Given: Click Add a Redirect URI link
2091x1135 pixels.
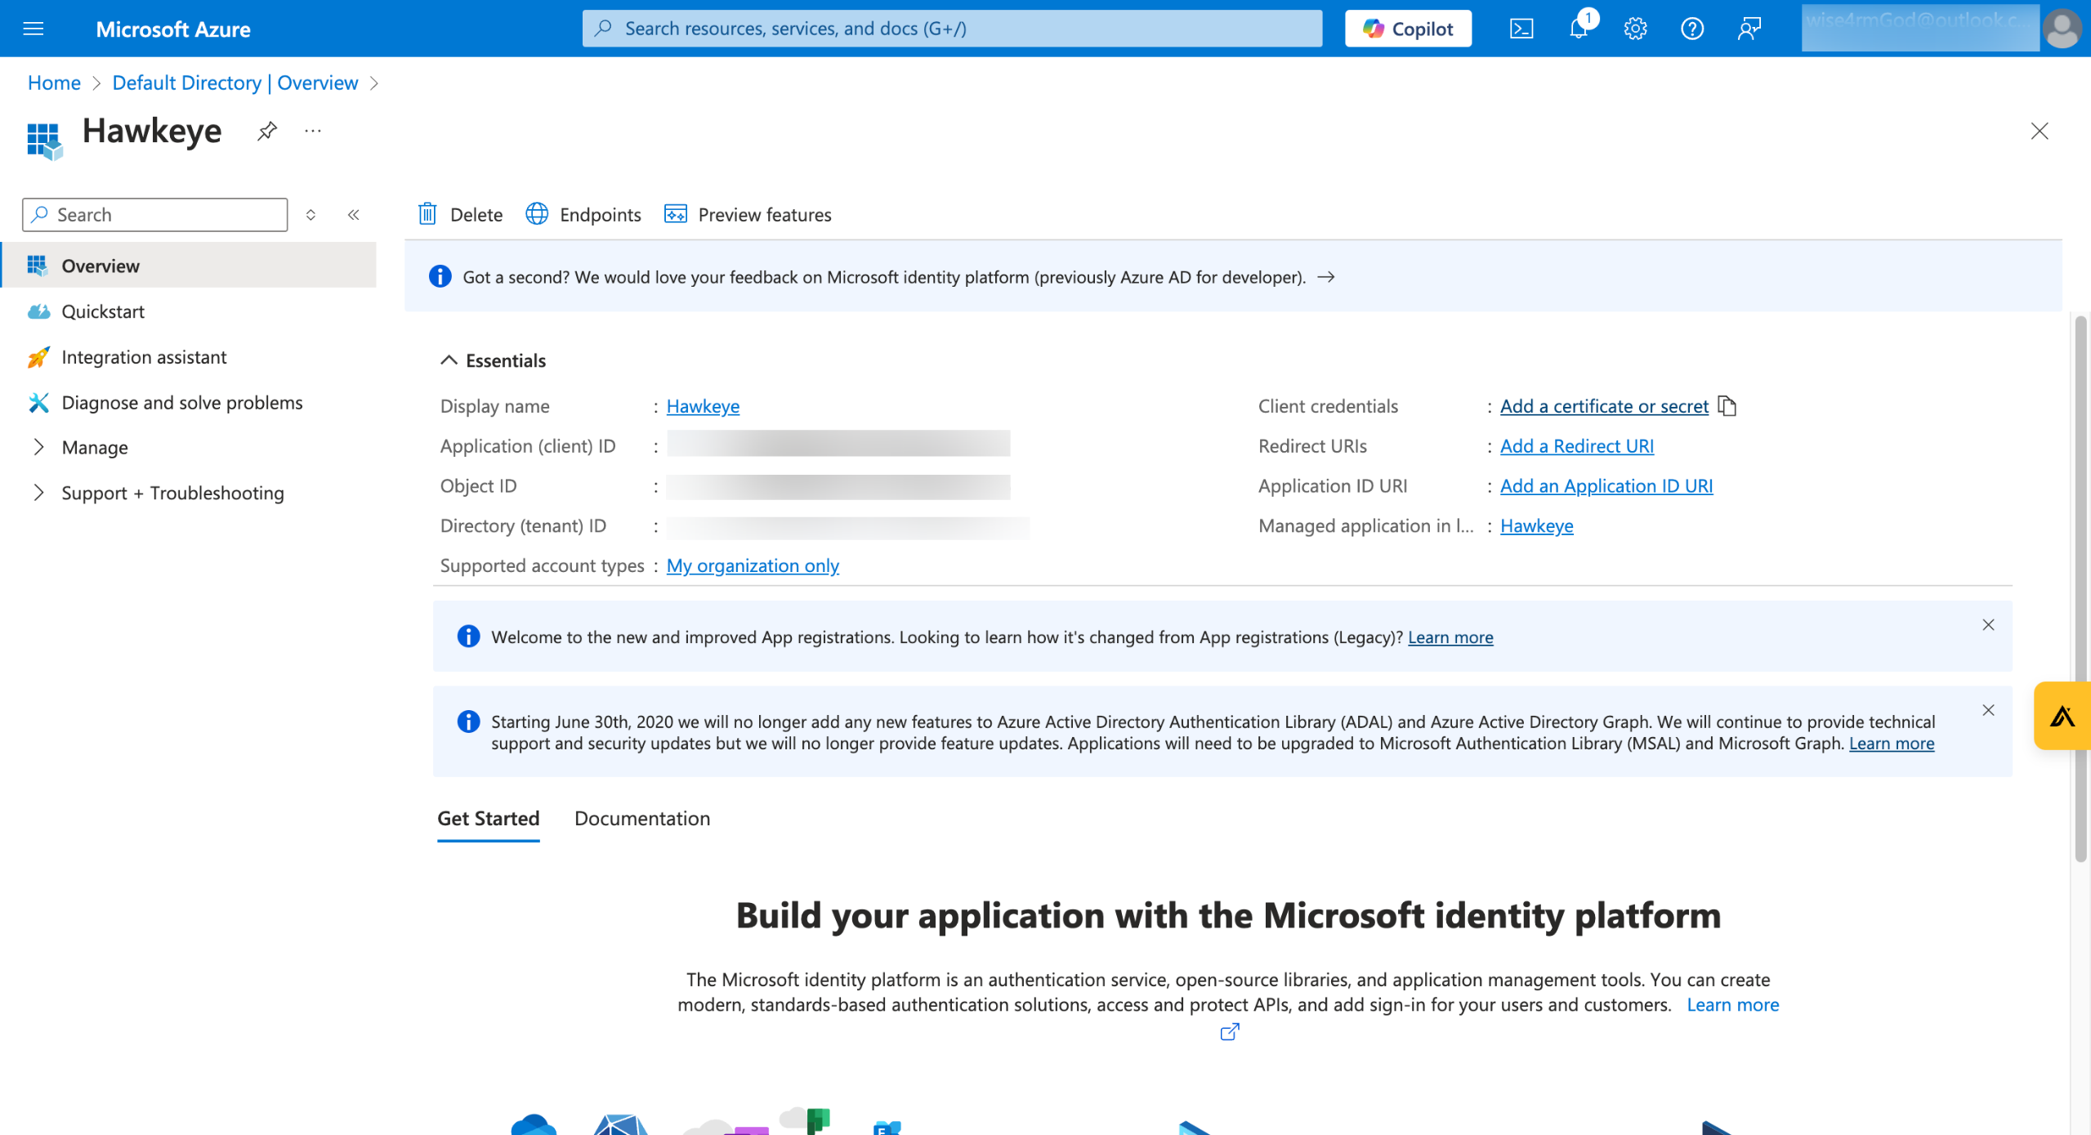Looking at the screenshot, I should [x=1576, y=446].
